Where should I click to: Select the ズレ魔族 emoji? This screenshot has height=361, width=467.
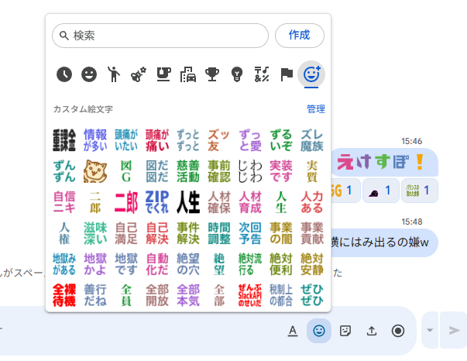click(312, 140)
